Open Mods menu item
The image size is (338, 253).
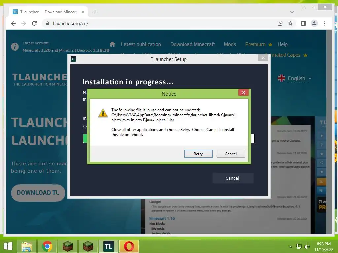(x=230, y=44)
